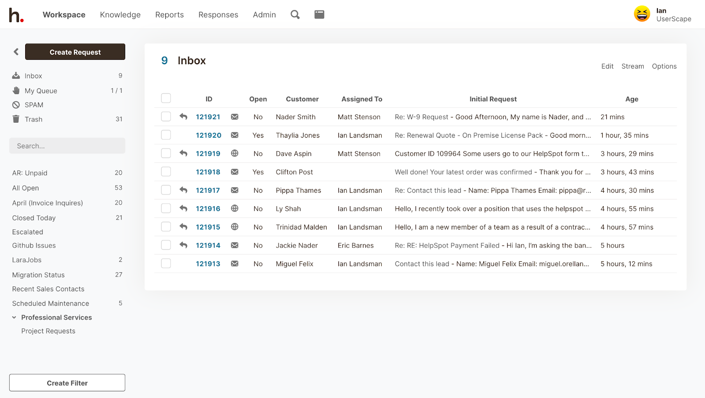705x398 pixels.
Task: Open the Admin menu
Action: [264, 15]
